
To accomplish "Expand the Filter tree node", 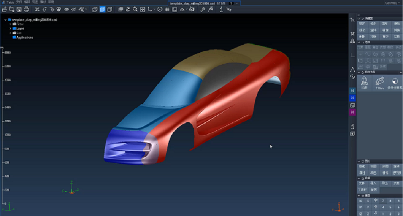I will 10,24.
